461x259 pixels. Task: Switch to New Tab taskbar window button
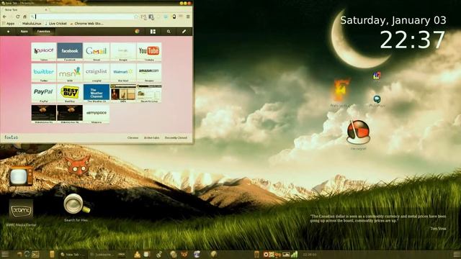72,254
